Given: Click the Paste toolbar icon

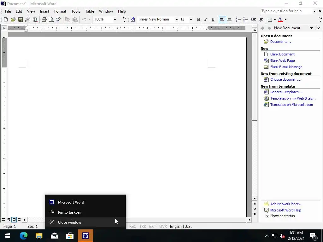Looking at the screenshot, I should tap(75, 20).
